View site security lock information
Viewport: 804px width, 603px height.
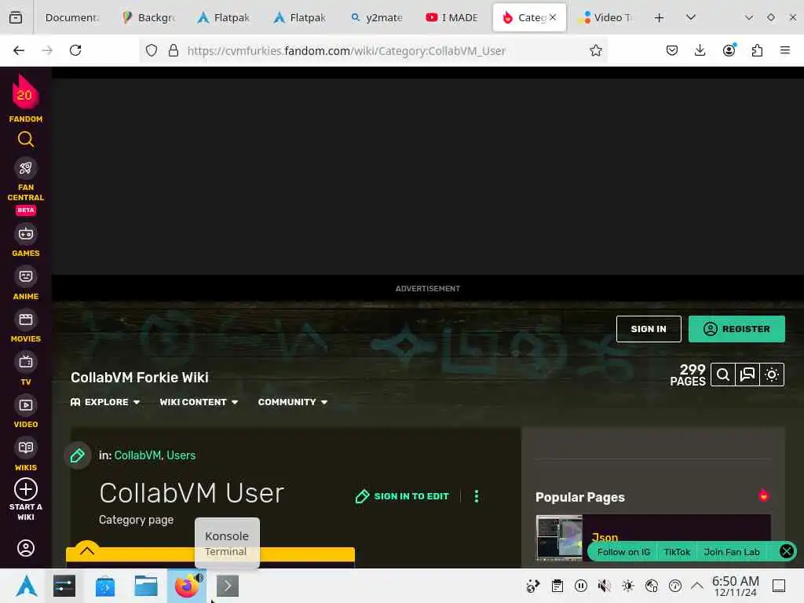(x=174, y=50)
